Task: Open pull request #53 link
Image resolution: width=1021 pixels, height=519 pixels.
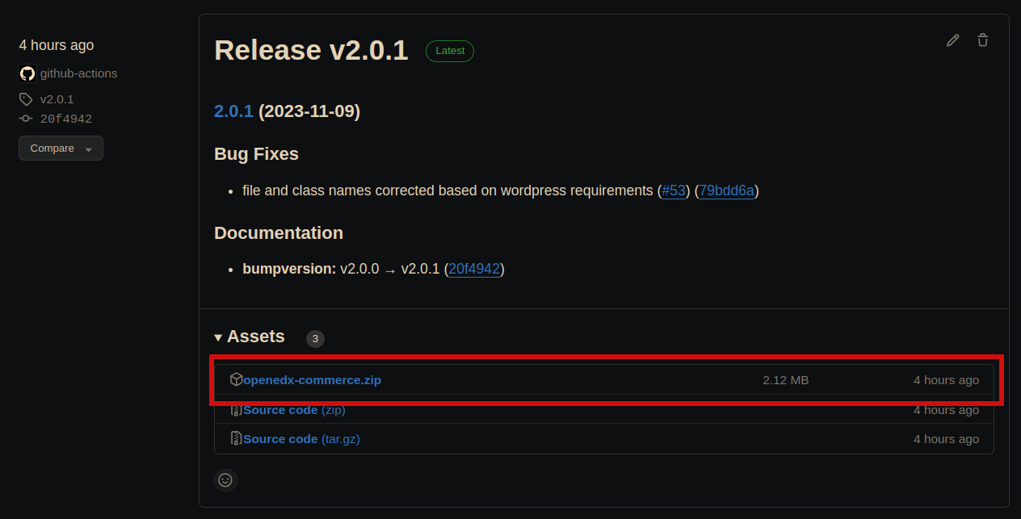Action: [x=674, y=190]
